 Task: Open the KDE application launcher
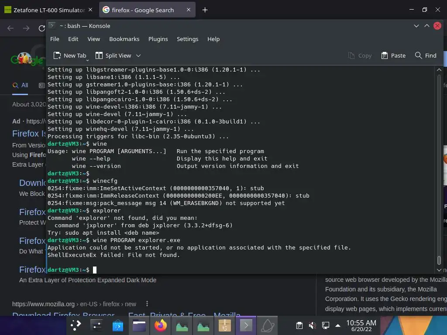tap(76, 325)
